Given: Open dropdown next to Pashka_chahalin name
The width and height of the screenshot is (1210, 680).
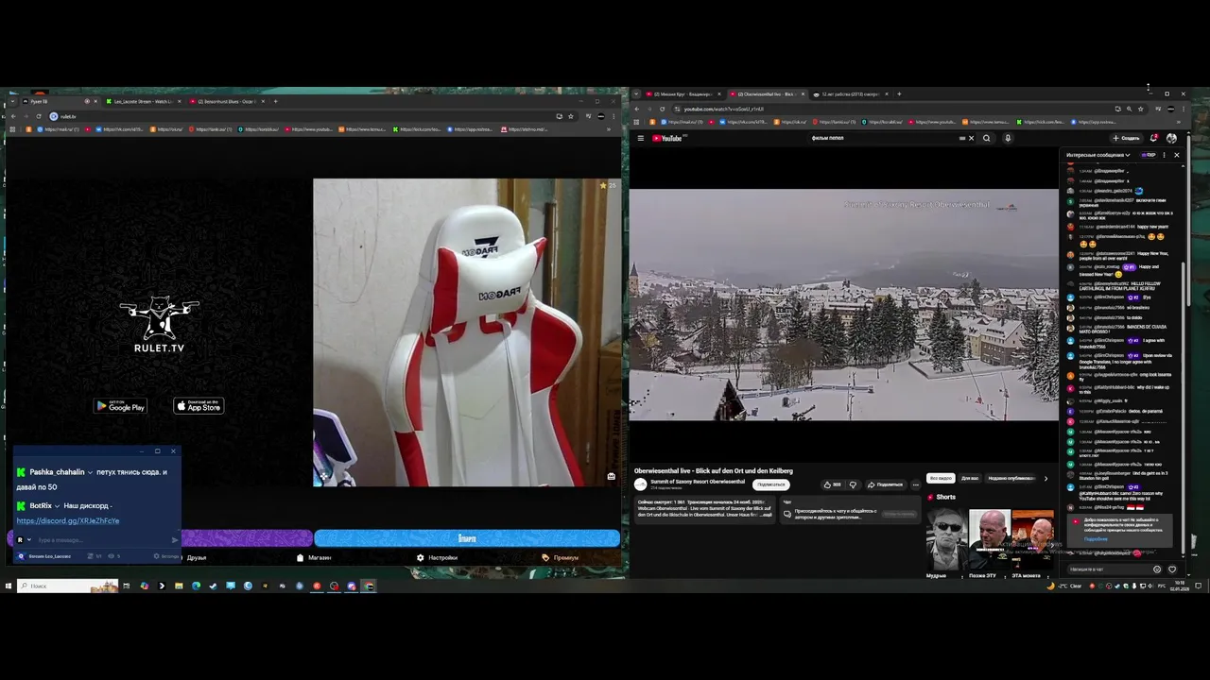Looking at the screenshot, I should 90,472.
